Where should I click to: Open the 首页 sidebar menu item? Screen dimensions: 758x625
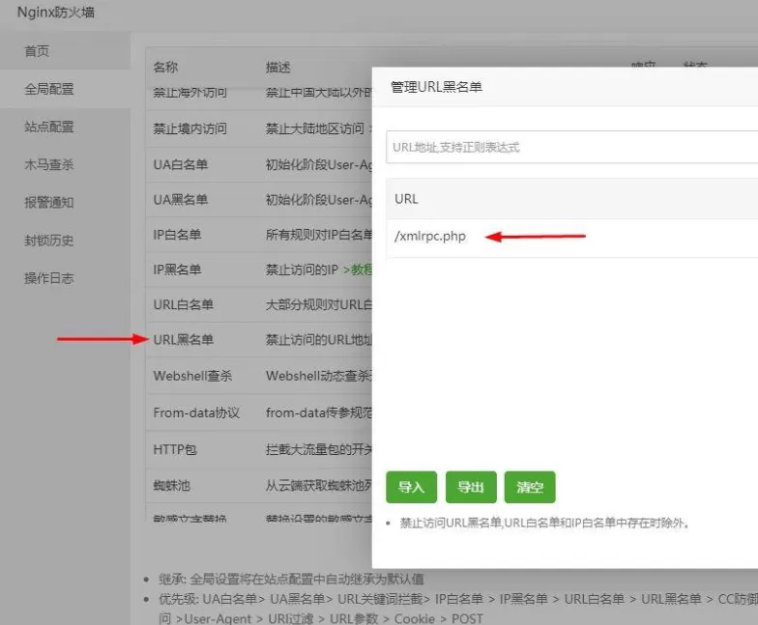tap(37, 51)
